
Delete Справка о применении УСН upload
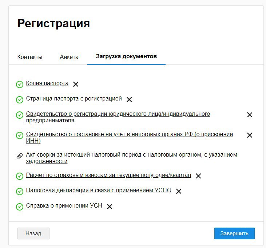110,206
